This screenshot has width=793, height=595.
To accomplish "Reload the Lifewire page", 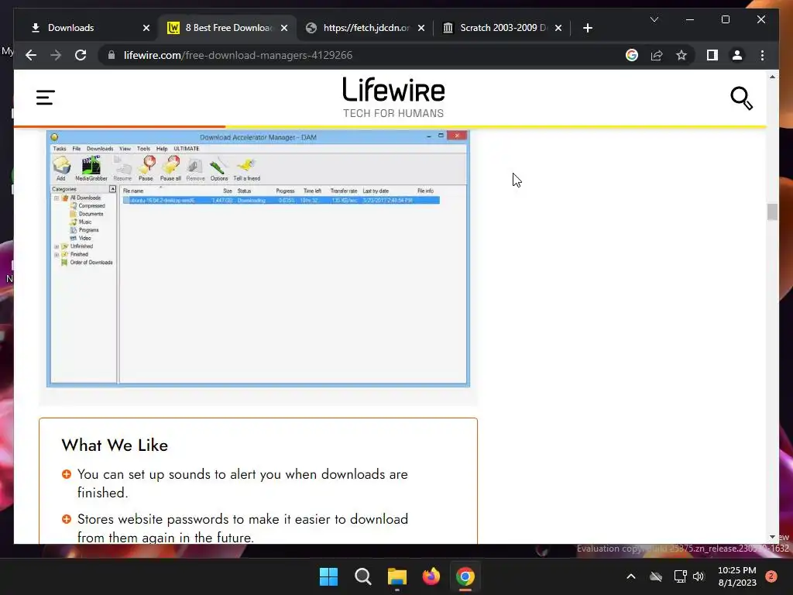I will click(x=81, y=55).
